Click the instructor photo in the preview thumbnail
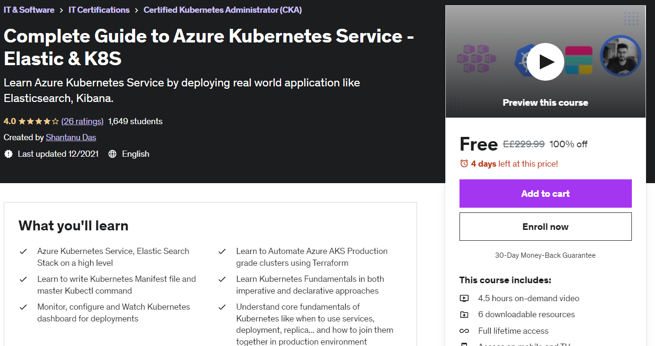Screen dimensions: 655x346 pos(620,56)
